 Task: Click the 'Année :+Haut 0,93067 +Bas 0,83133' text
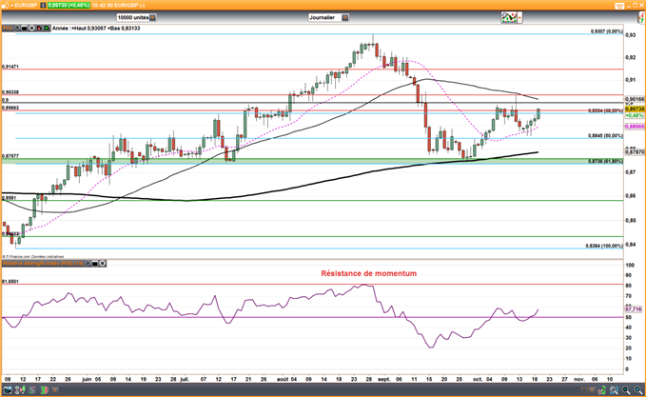coord(96,29)
